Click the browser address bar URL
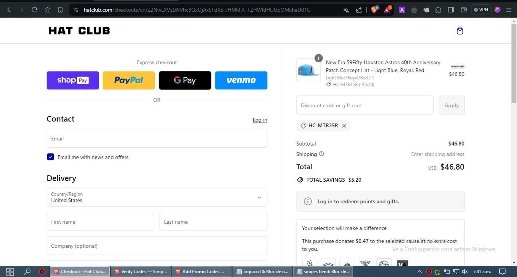The width and height of the screenshot is (517, 277). click(x=197, y=10)
